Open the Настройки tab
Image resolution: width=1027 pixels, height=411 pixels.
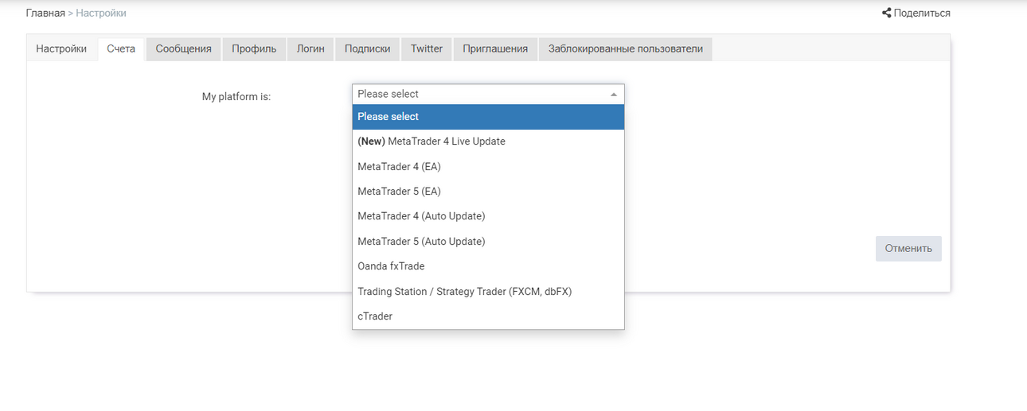(x=61, y=48)
